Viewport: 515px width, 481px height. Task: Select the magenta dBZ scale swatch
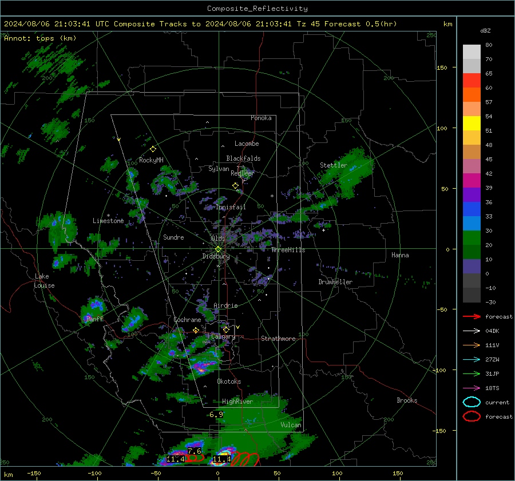[x=472, y=180]
